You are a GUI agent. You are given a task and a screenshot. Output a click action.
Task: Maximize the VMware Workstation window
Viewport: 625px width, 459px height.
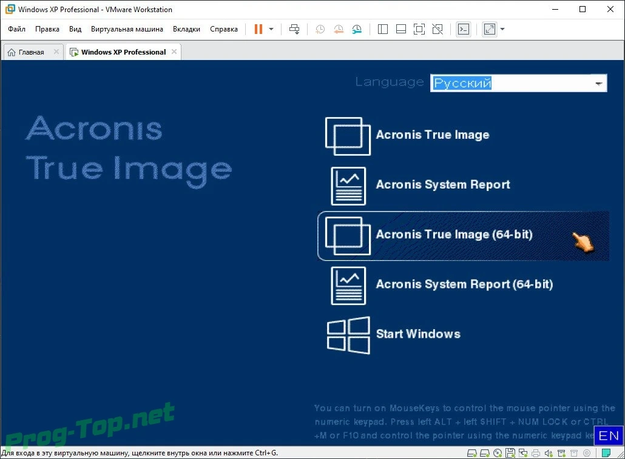583,9
